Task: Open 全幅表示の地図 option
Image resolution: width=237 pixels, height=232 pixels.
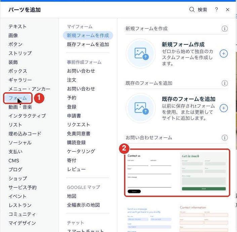Action: (x=83, y=205)
